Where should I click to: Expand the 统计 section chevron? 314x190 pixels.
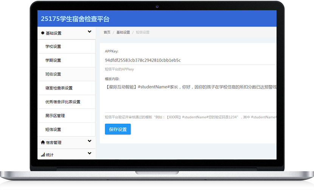coord(90,154)
